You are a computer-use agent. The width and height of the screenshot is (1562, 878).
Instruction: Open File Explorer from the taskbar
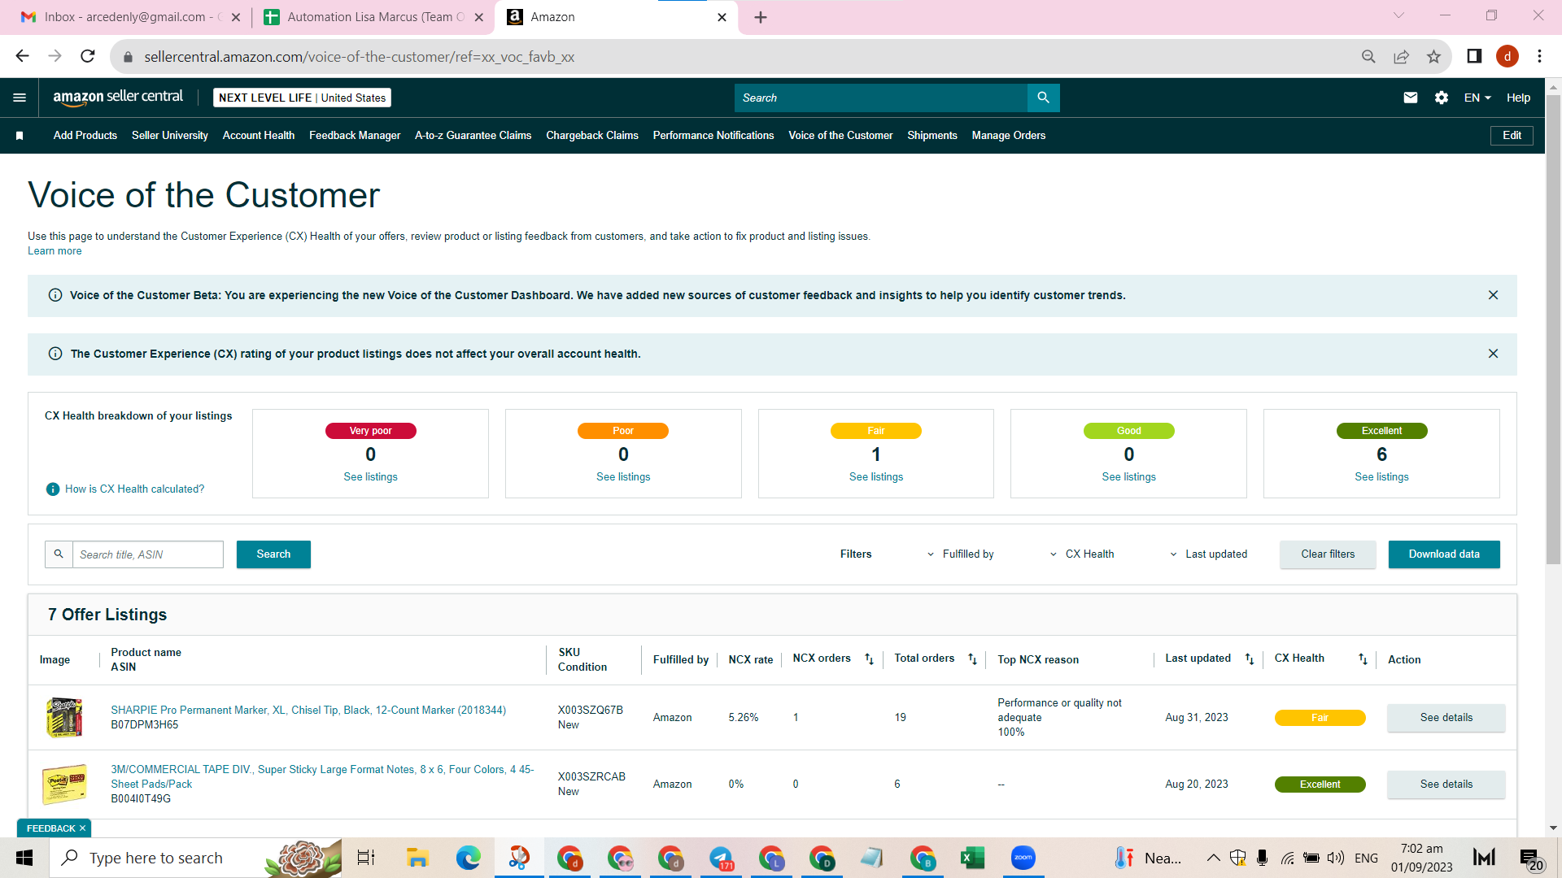click(417, 858)
